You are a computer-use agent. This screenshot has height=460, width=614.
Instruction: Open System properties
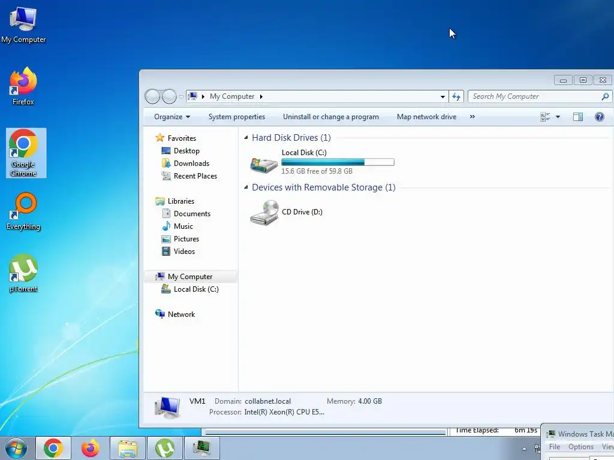click(236, 117)
